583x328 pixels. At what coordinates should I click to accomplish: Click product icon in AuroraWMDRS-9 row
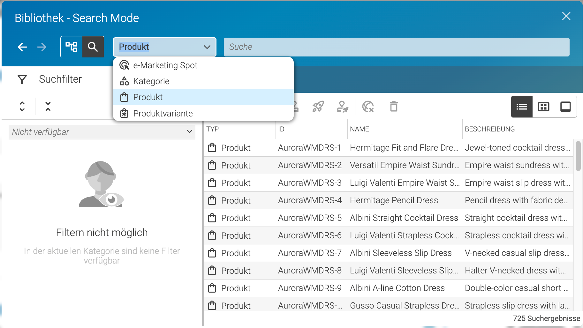[x=212, y=288]
